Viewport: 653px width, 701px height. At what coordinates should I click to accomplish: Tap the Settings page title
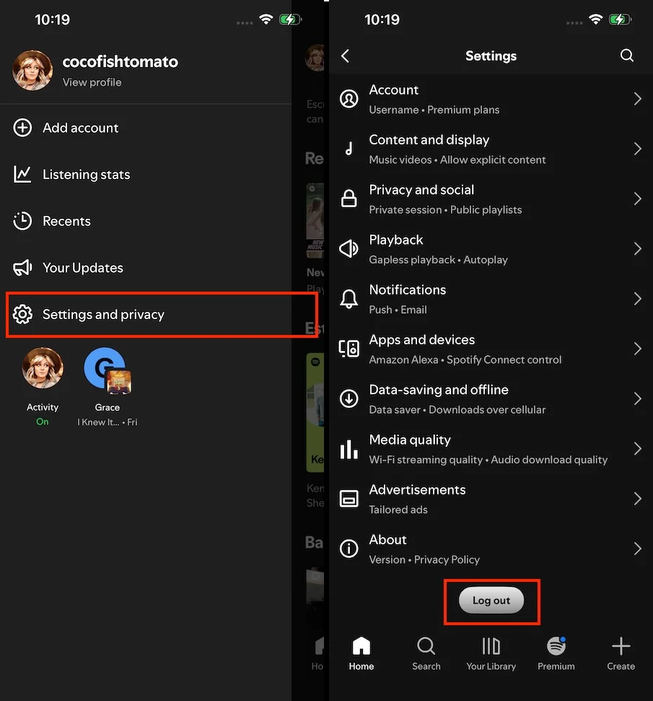click(491, 56)
